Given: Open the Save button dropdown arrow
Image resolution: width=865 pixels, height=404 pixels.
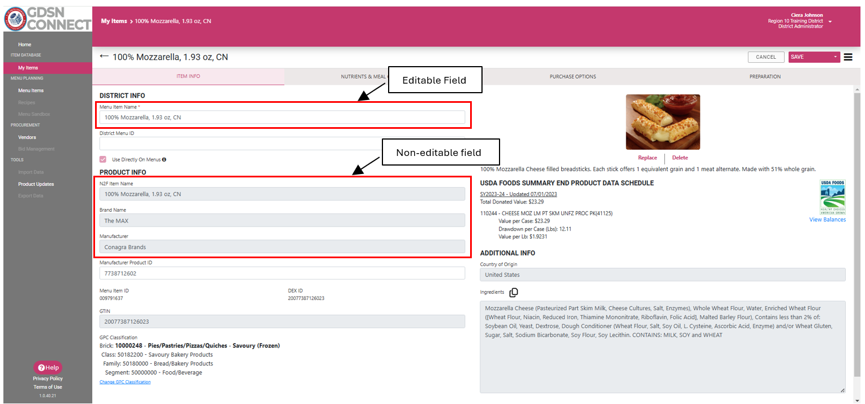Looking at the screenshot, I should 836,57.
